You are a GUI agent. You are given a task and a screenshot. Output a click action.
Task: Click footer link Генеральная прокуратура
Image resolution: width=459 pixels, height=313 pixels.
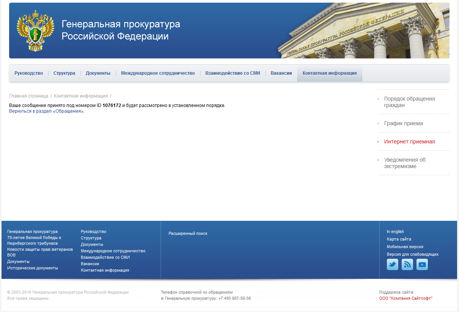(x=32, y=231)
